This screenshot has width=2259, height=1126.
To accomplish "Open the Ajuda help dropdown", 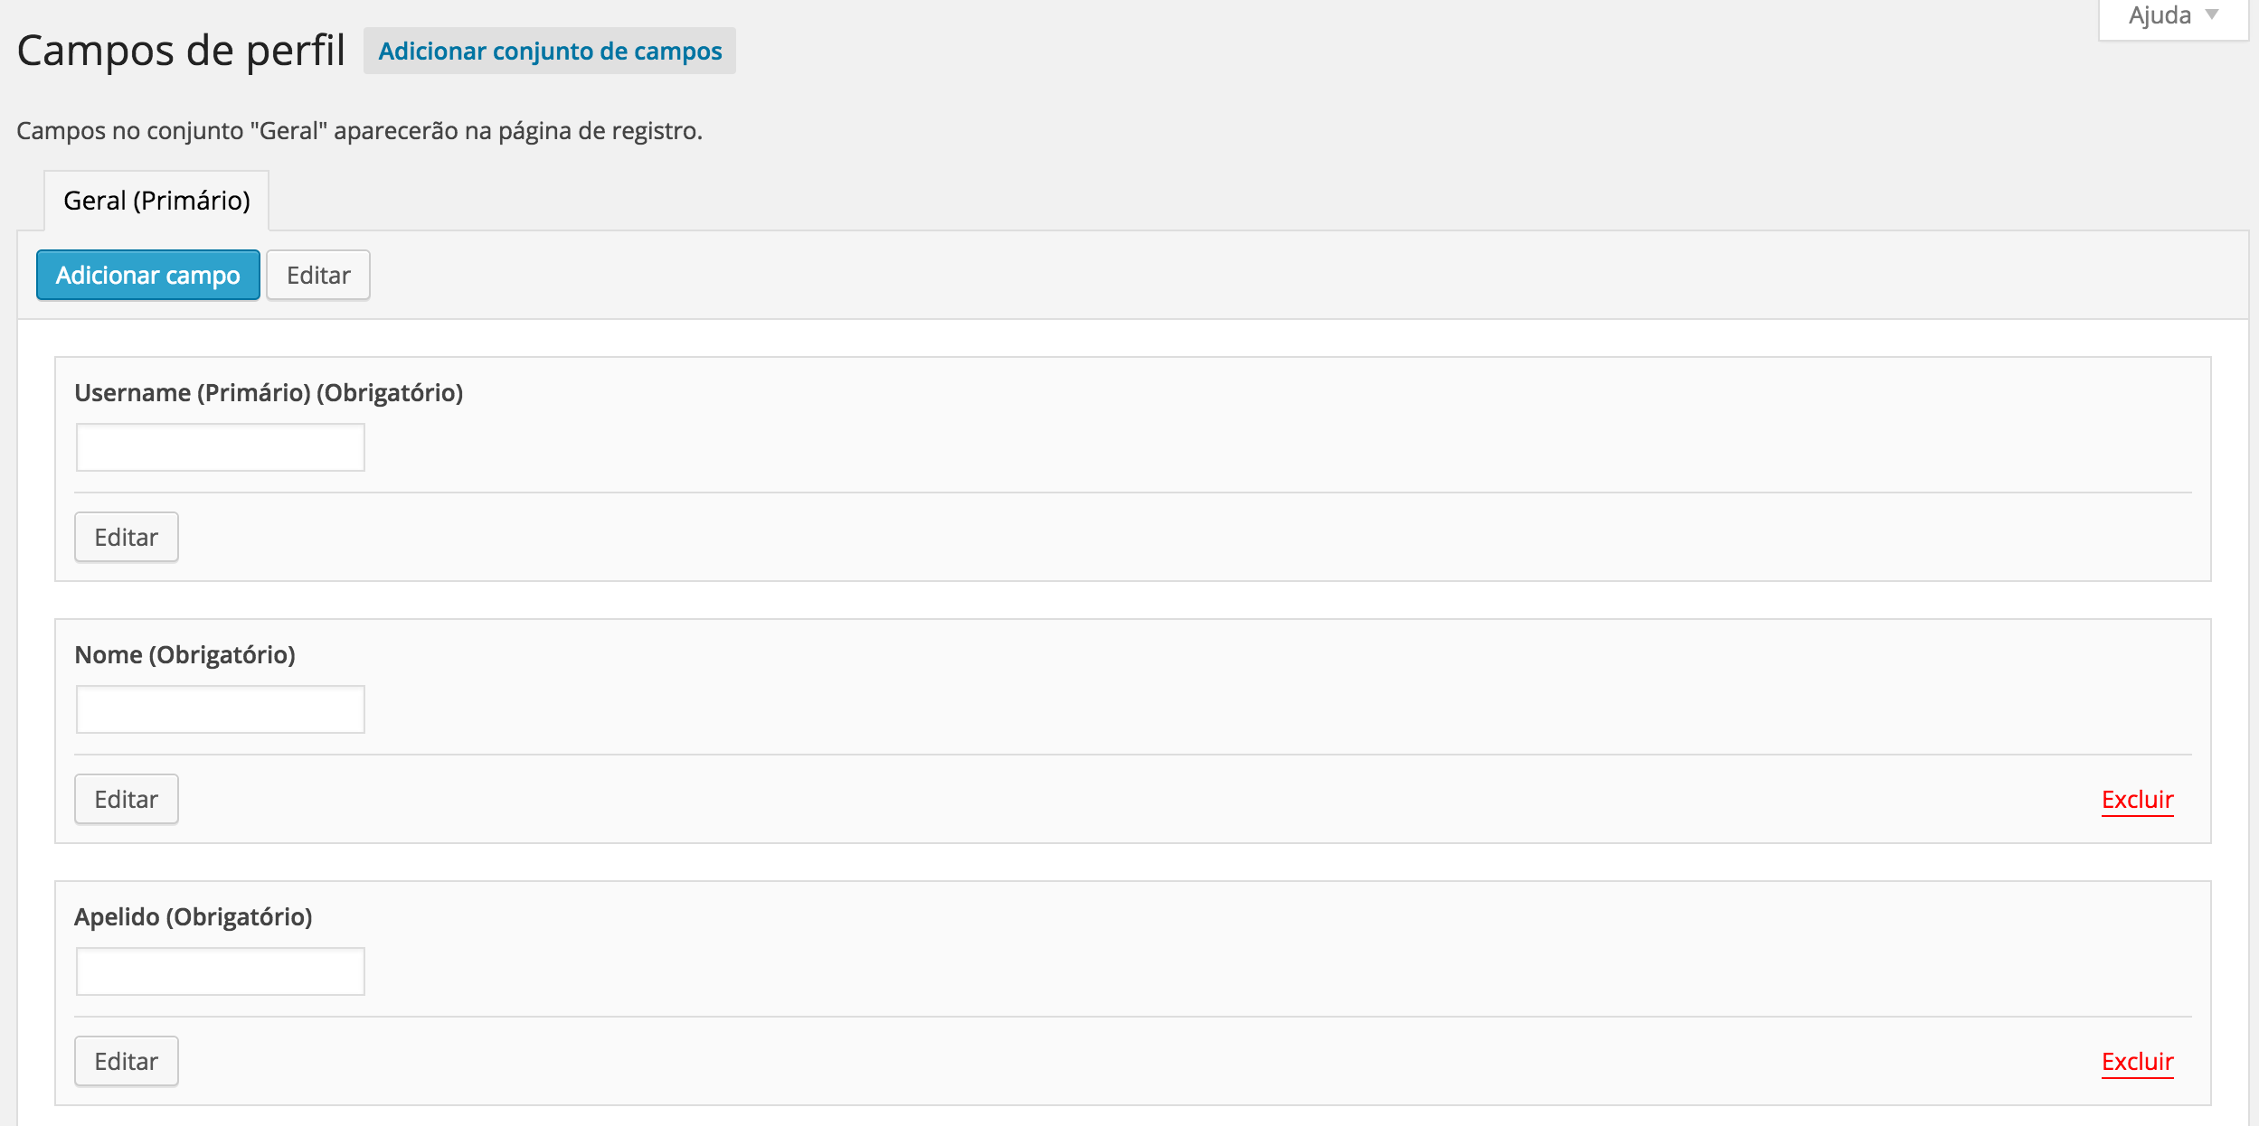I will 2172,16.
